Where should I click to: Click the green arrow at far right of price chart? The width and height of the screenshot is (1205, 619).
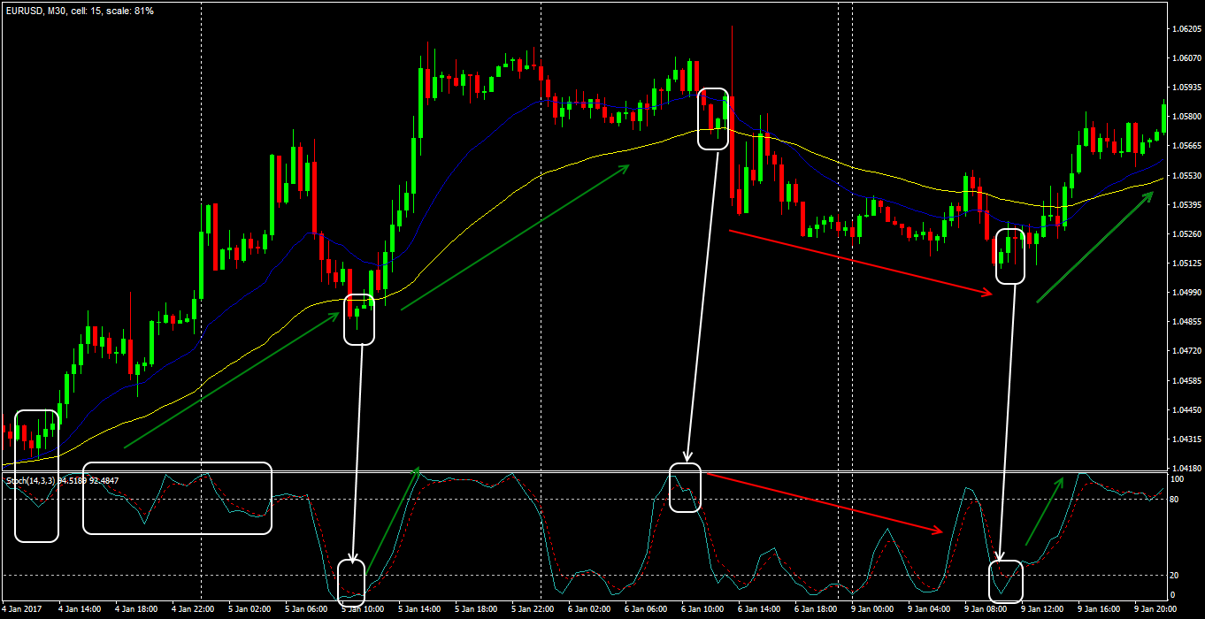(x=1095, y=248)
